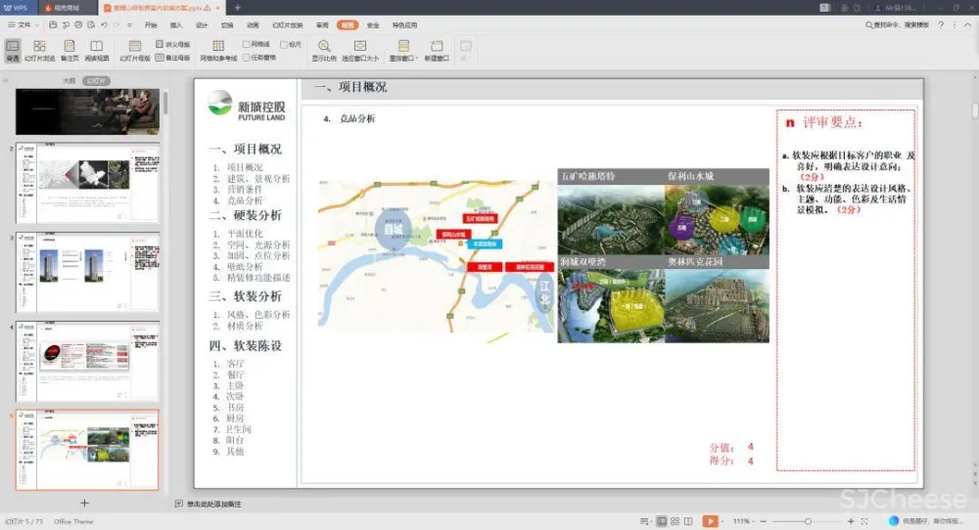Switch to Normal view (普通) in ribbon
Image resolution: width=979 pixels, height=530 pixels.
[13, 50]
